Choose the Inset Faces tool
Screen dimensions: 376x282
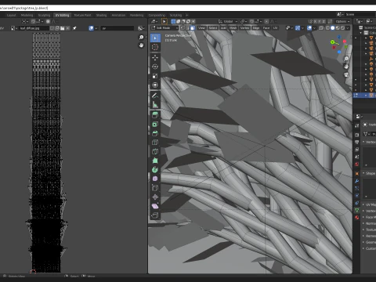tap(155, 125)
